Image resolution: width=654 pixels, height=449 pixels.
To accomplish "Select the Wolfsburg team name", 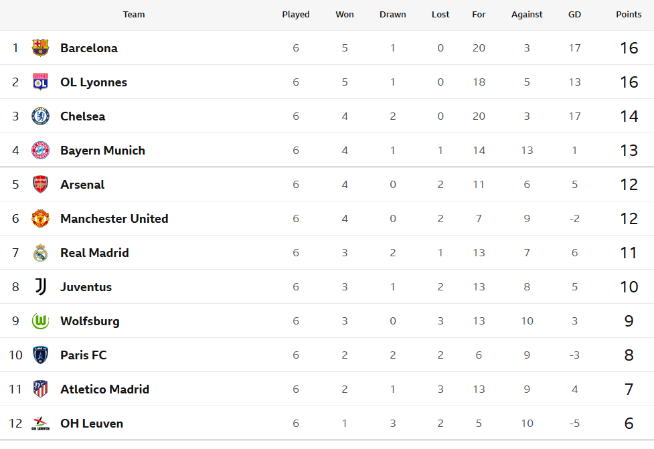I will click(x=90, y=321).
